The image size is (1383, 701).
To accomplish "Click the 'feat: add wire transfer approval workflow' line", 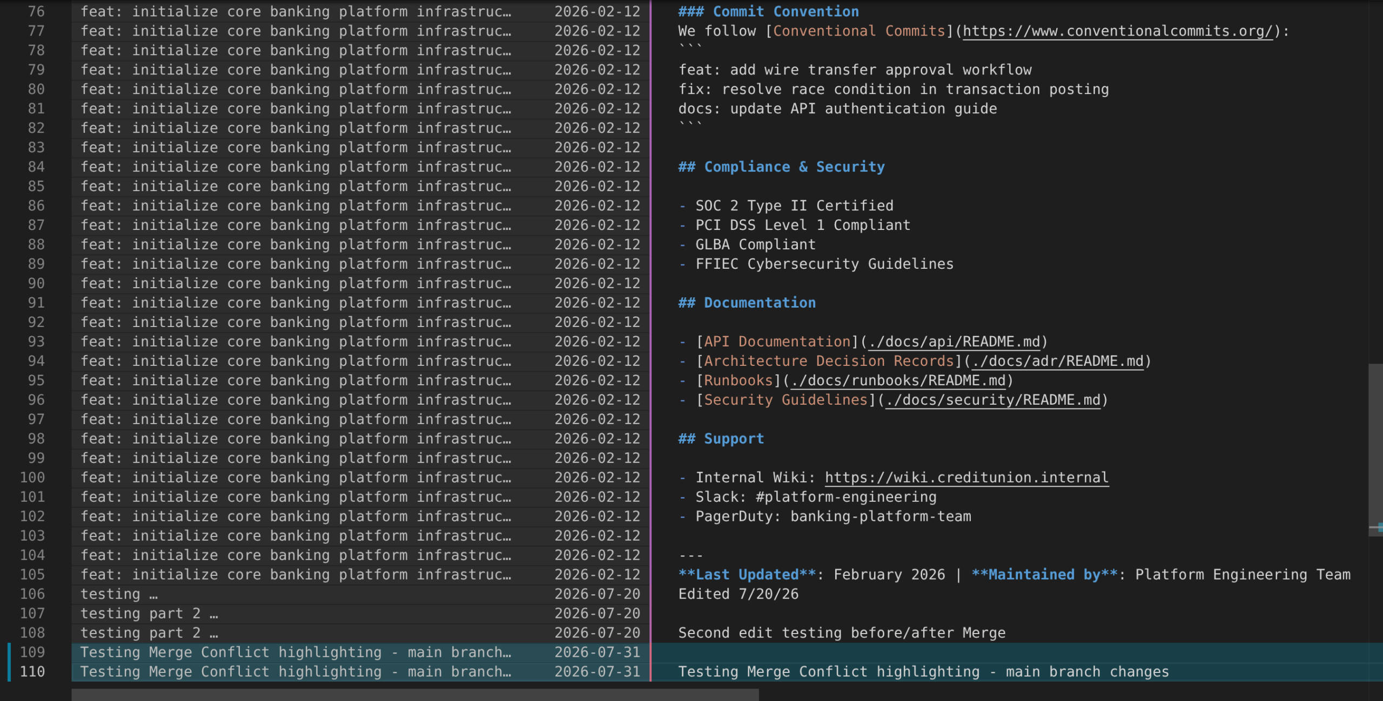I will click(855, 70).
